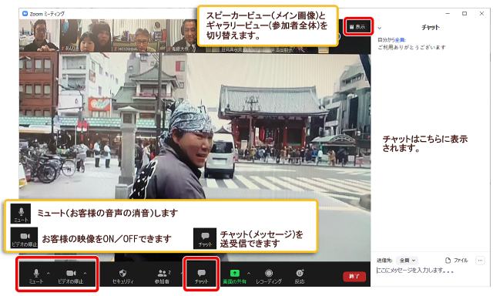
Task: Click the chat message input field
Action: point(431,271)
